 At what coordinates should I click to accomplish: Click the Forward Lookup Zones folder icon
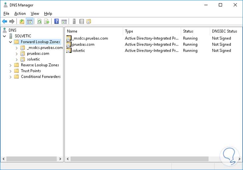[16, 42]
